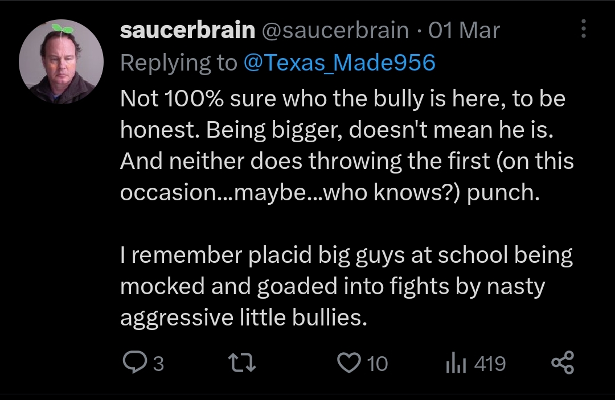Open the 01 Mar timestamp link

click(464, 30)
